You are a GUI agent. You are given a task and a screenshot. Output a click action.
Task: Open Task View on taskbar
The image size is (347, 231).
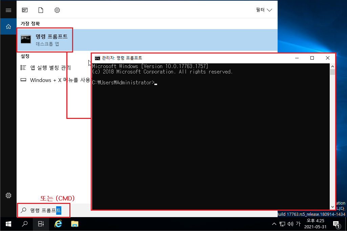click(41, 224)
